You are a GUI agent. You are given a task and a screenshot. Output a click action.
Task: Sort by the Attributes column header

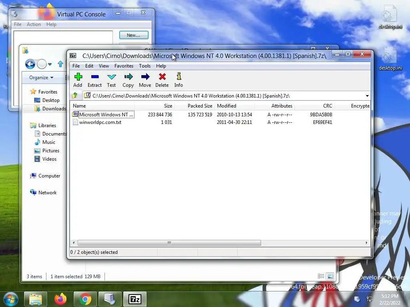(x=275, y=106)
